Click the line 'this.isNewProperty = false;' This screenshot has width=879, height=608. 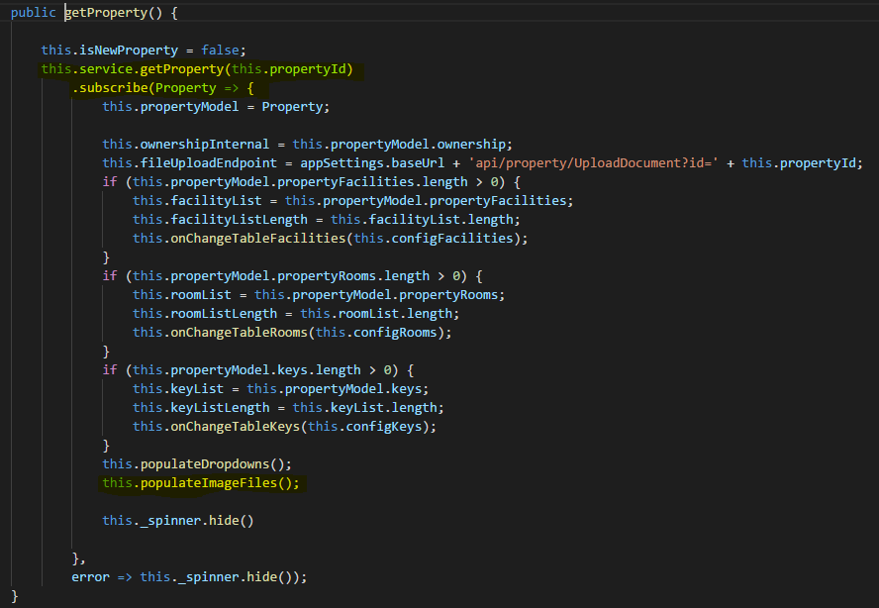click(144, 50)
